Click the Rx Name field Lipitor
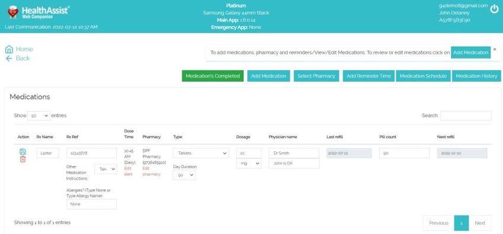The width and height of the screenshot is (503, 234). point(48,153)
